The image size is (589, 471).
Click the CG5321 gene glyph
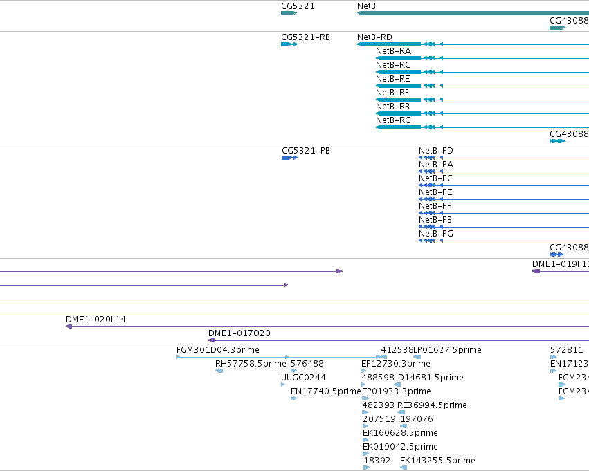[289, 13]
